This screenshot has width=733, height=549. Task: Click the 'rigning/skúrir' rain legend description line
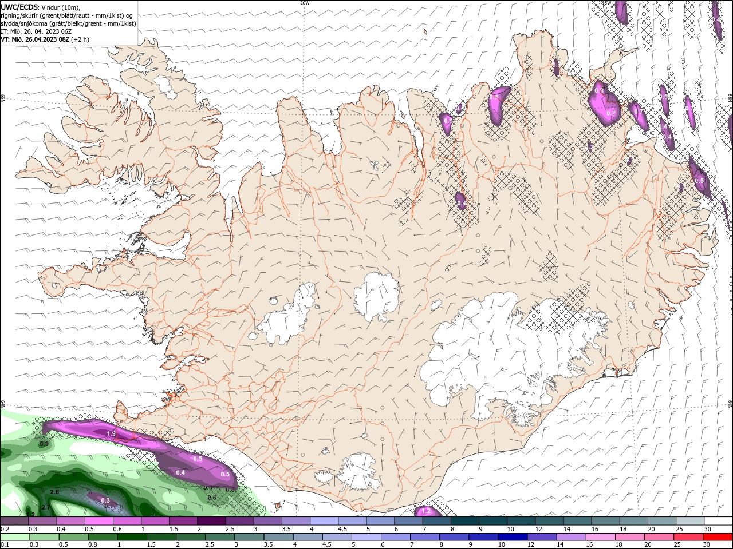(x=67, y=15)
